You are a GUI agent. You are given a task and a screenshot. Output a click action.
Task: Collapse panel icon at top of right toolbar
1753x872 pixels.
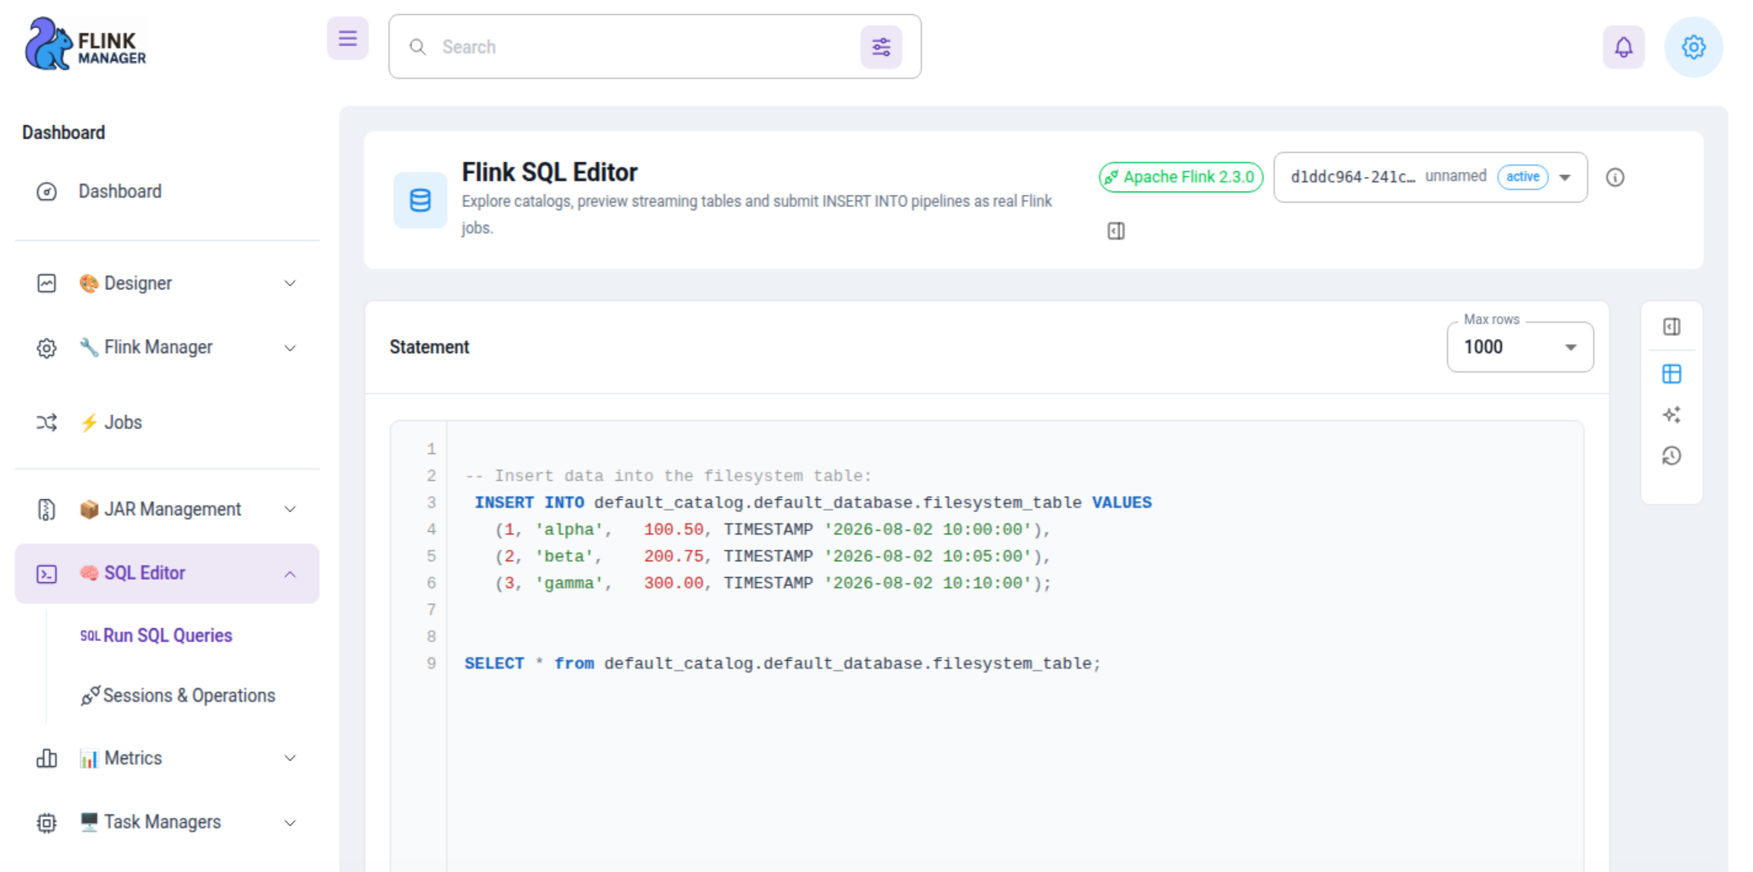1671,327
